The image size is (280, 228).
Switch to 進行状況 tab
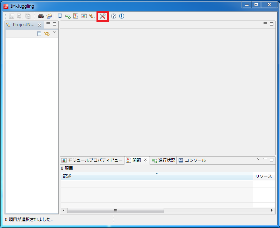tap(163, 160)
